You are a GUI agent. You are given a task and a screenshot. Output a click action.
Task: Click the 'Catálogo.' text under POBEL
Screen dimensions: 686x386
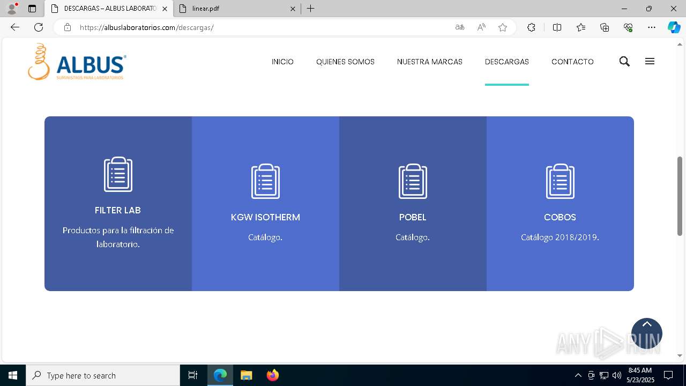point(413,237)
